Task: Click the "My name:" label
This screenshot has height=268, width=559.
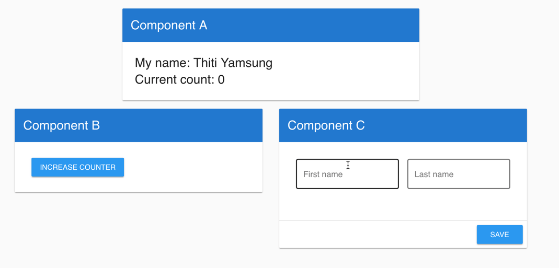Action: tap(162, 63)
